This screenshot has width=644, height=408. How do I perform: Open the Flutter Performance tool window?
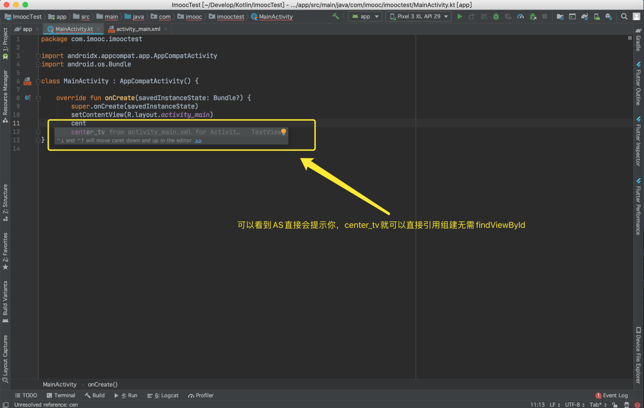(x=638, y=207)
